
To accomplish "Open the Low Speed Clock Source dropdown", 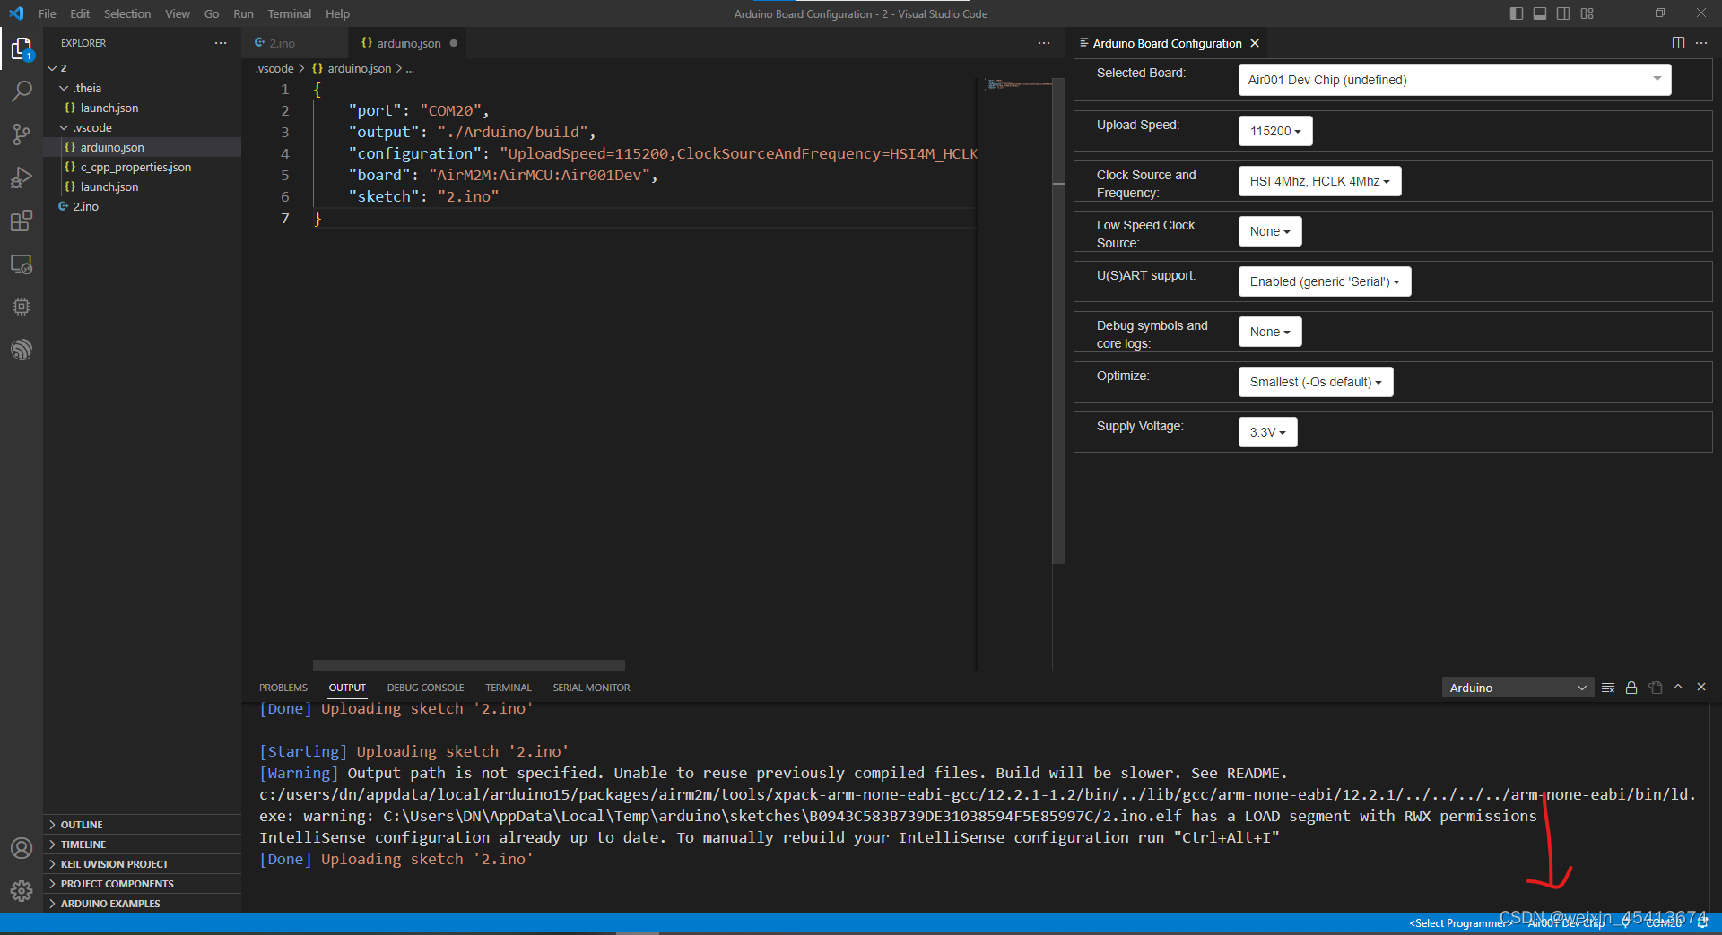I will coord(1270,231).
